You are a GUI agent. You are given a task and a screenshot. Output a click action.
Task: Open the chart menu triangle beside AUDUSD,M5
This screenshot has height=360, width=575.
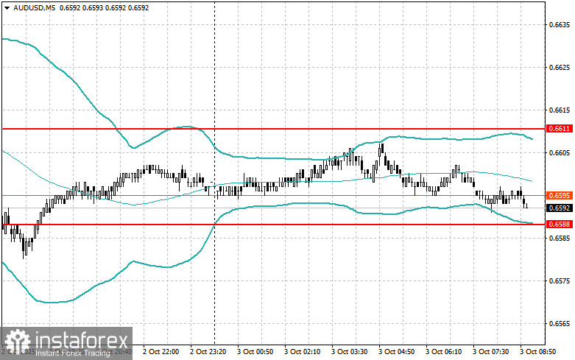7,7
